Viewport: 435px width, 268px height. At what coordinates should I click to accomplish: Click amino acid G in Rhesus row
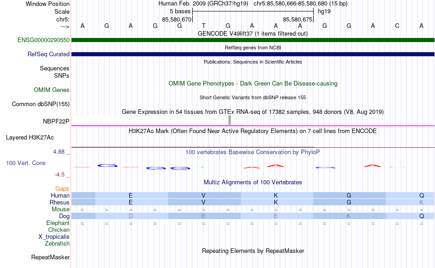(x=349, y=202)
